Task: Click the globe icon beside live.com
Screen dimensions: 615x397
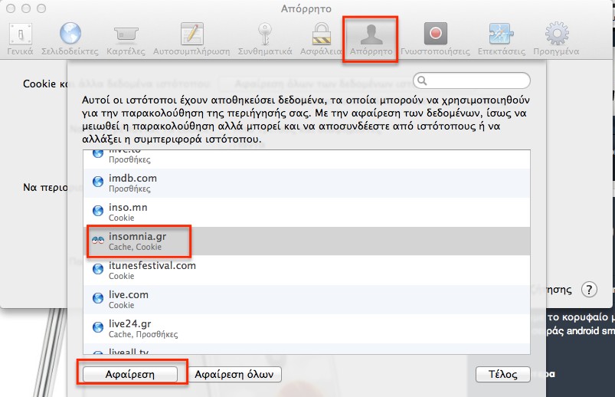Action: pos(98,298)
